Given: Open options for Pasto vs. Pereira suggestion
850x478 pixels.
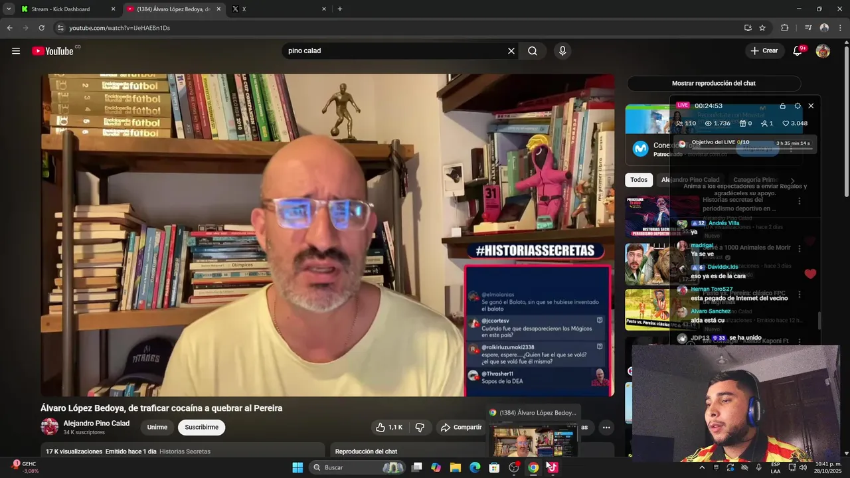Looking at the screenshot, I should (800, 295).
